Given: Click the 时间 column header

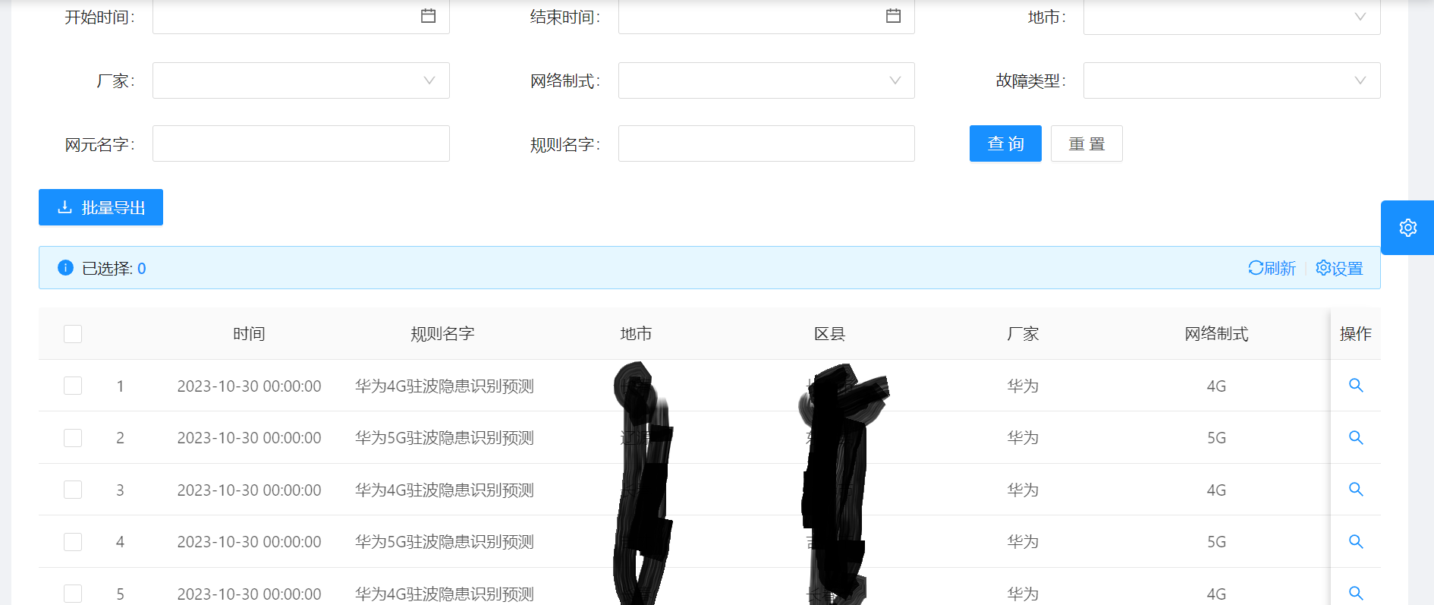Looking at the screenshot, I should coord(249,334).
